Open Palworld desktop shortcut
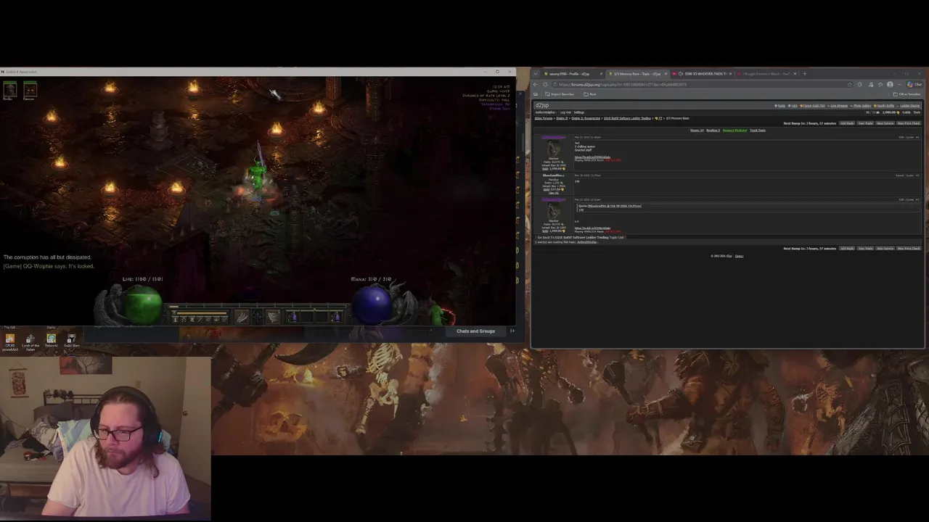 pyautogui.click(x=51, y=340)
